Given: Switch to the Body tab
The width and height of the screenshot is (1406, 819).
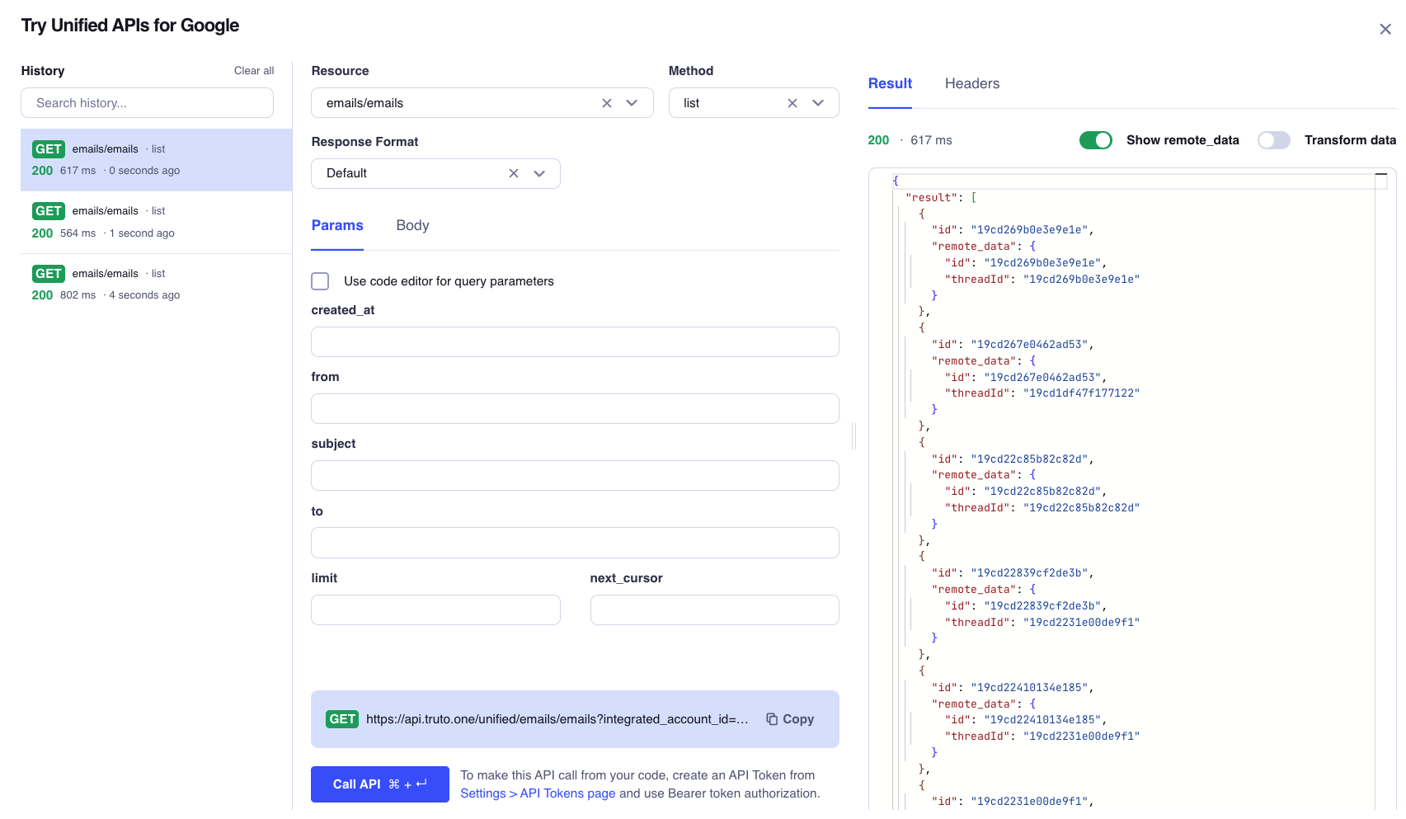Looking at the screenshot, I should 412,226.
